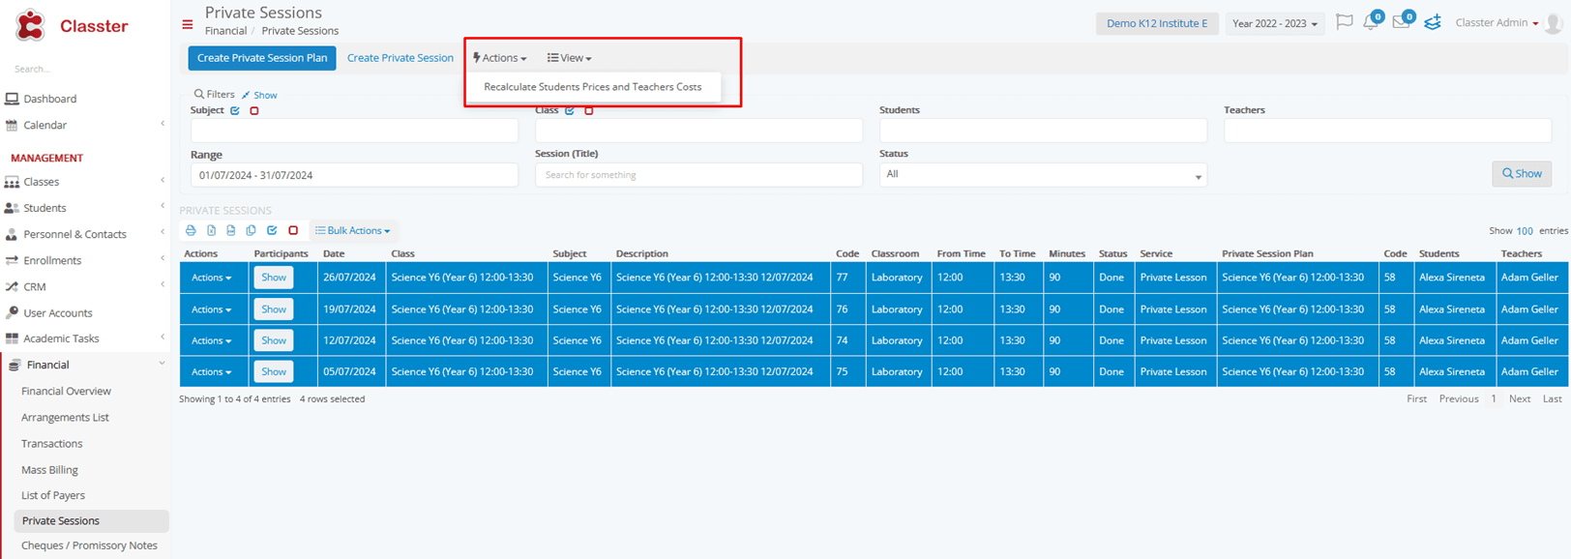Click the Range date field
Viewport: 1571px width, 559px height.
(354, 175)
